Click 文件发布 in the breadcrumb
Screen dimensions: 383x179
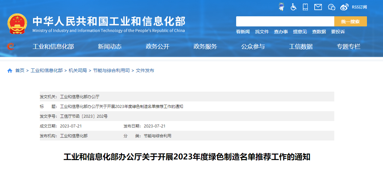(145, 71)
